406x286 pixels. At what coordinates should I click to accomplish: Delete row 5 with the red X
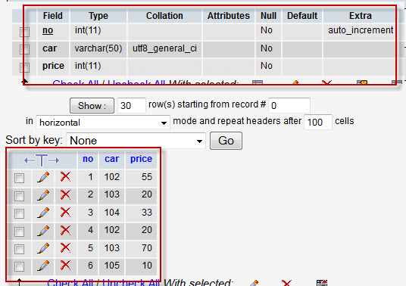(x=65, y=247)
